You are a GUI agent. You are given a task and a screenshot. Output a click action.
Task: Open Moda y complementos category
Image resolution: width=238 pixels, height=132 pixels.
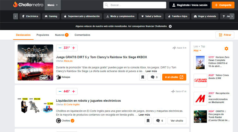coord(120,16)
